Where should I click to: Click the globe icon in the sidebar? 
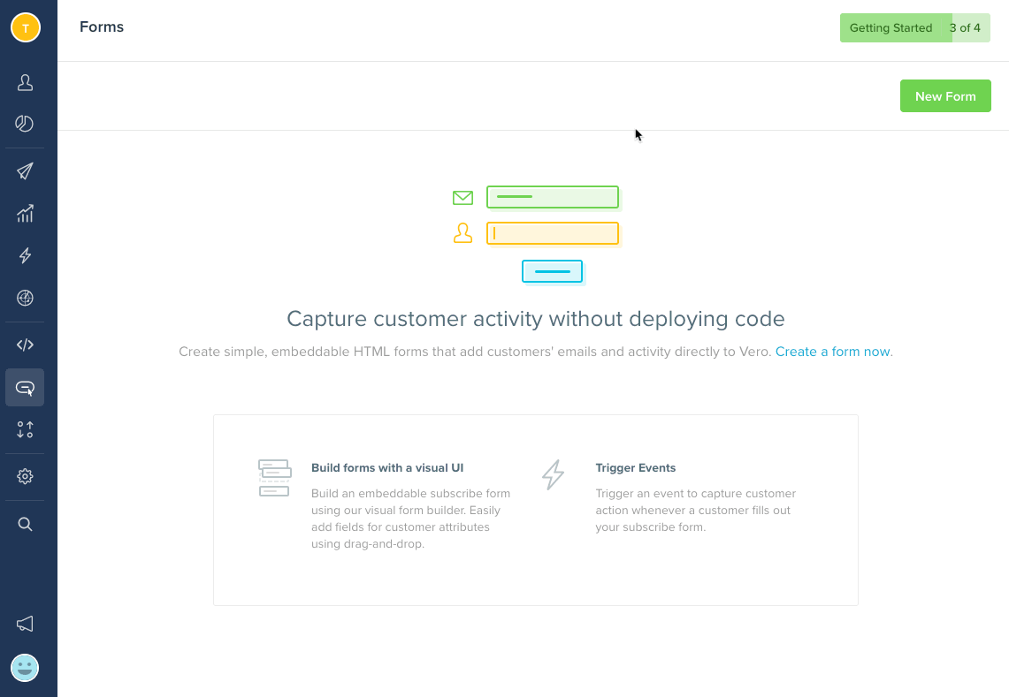click(25, 298)
